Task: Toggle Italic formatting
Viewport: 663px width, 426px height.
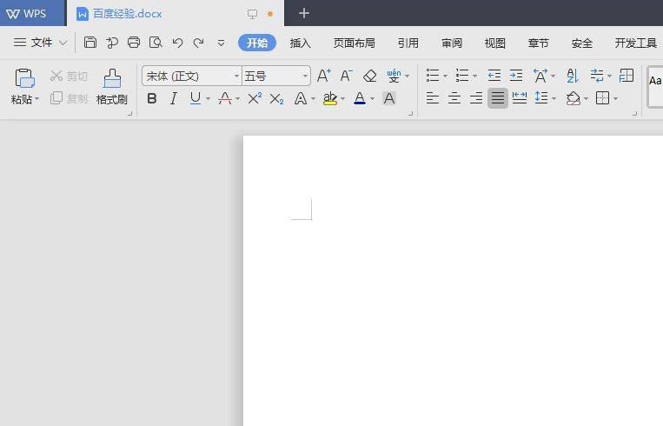Action: [173, 99]
